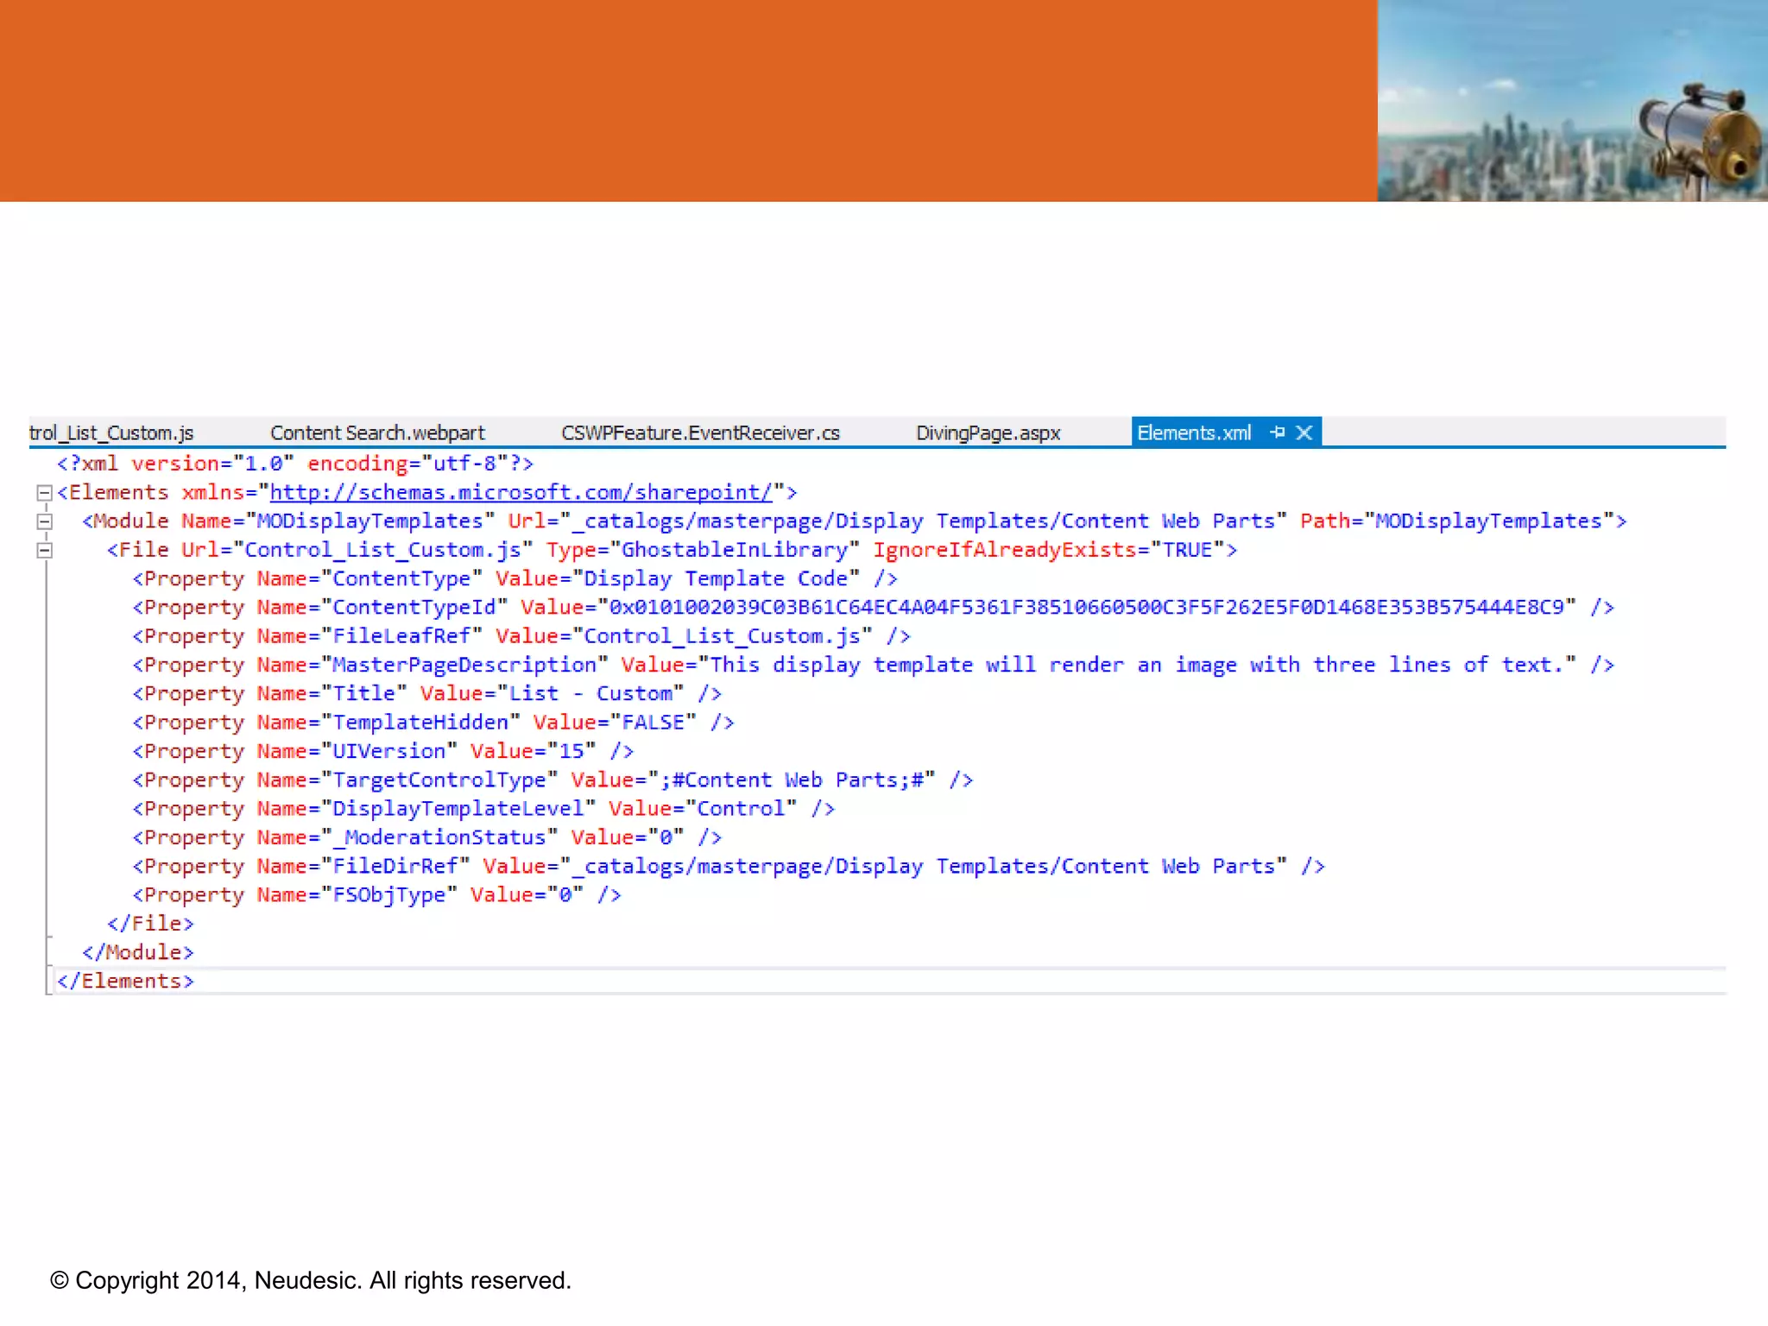The height and width of the screenshot is (1326, 1768).
Task: Click the telescope skyline image
Action: click(x=1572, y=101)
